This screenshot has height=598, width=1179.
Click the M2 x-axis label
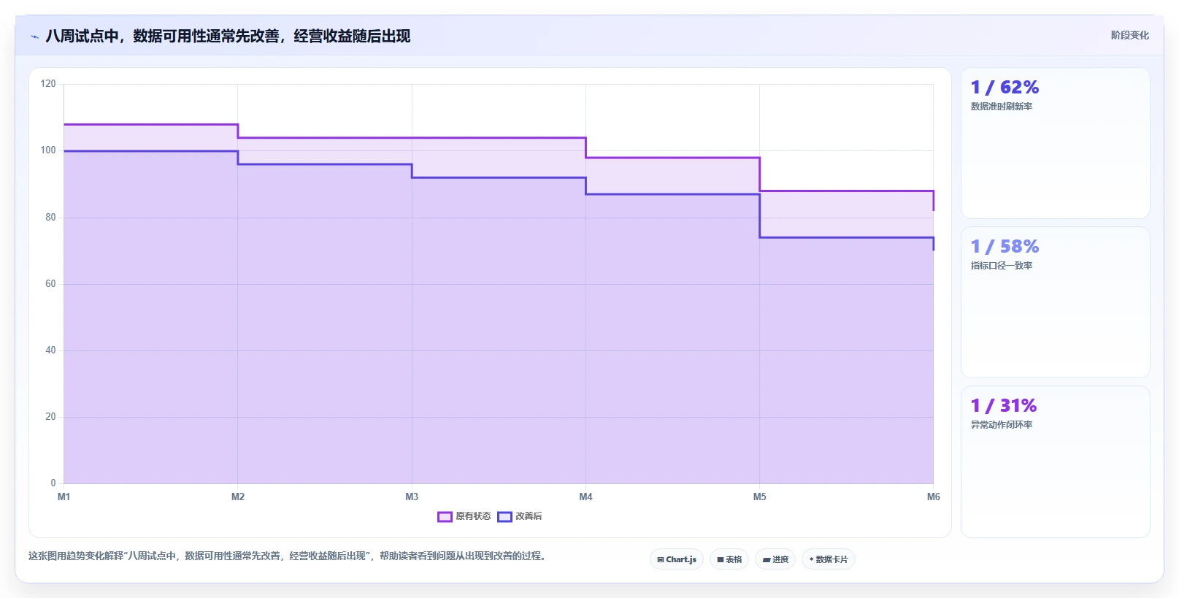click(238, 497)
